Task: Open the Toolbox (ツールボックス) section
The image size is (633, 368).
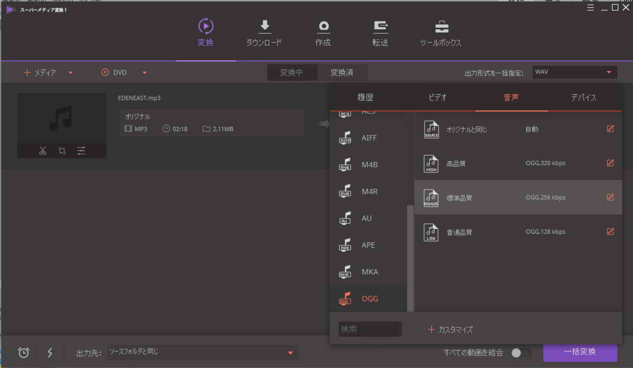Action: pyautogui.click(x=440, y=33)
